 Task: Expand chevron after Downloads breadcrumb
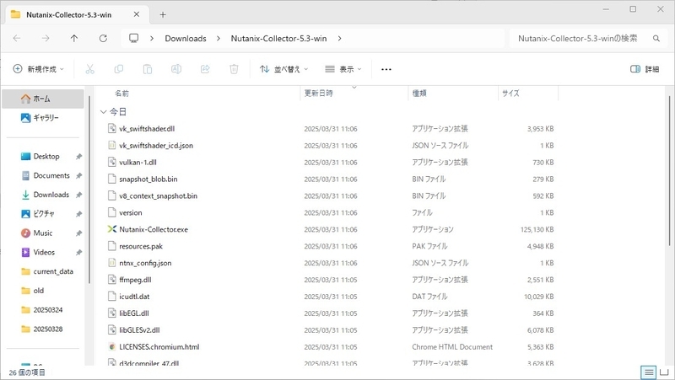pyautogui.click(x=219, y=38)
